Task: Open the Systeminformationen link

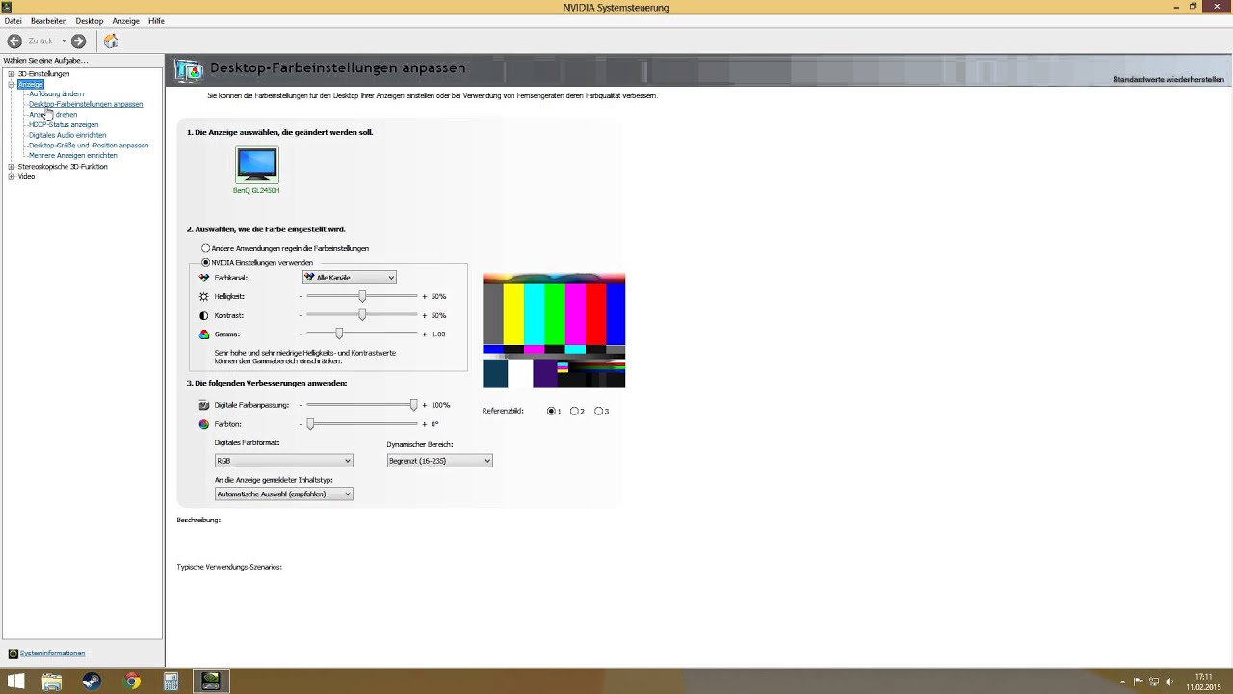Action: point(52,654)
